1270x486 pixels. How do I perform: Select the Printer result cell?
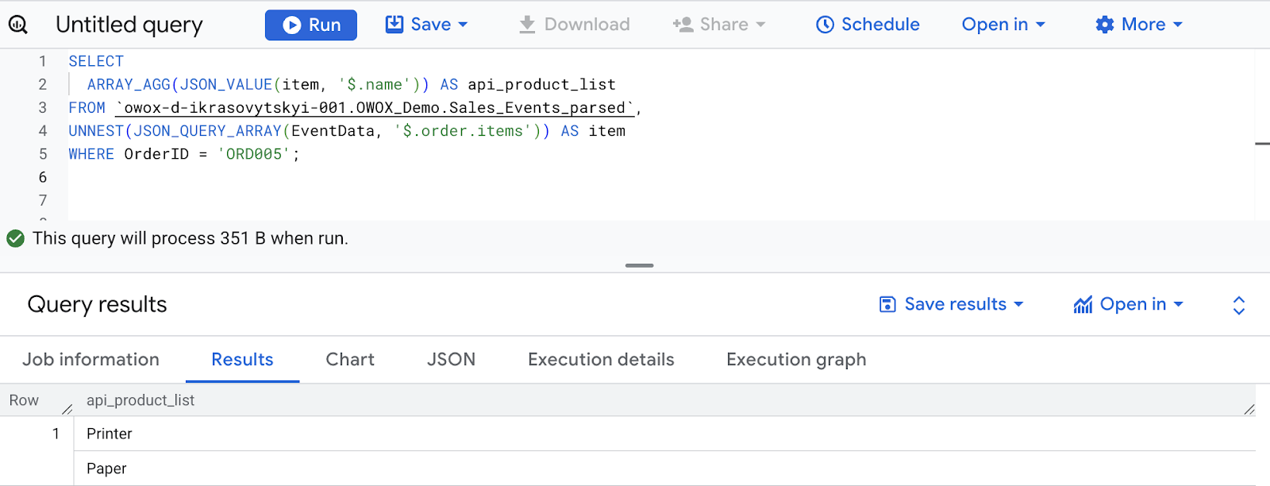coord(665,434)
